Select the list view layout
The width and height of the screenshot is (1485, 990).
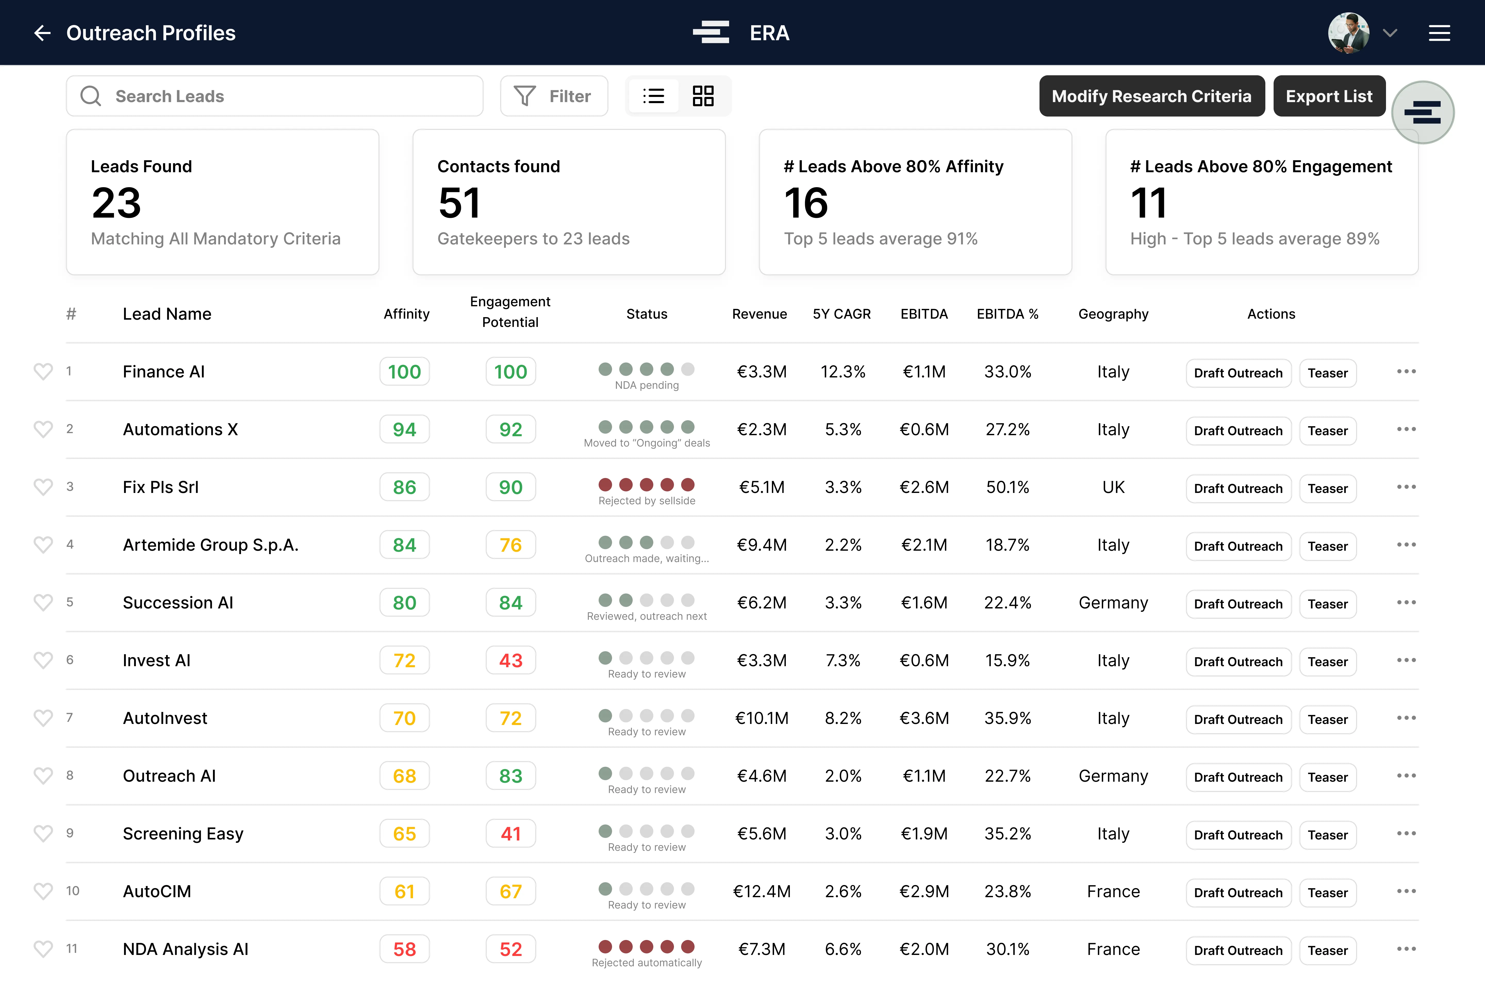(654, 96)
